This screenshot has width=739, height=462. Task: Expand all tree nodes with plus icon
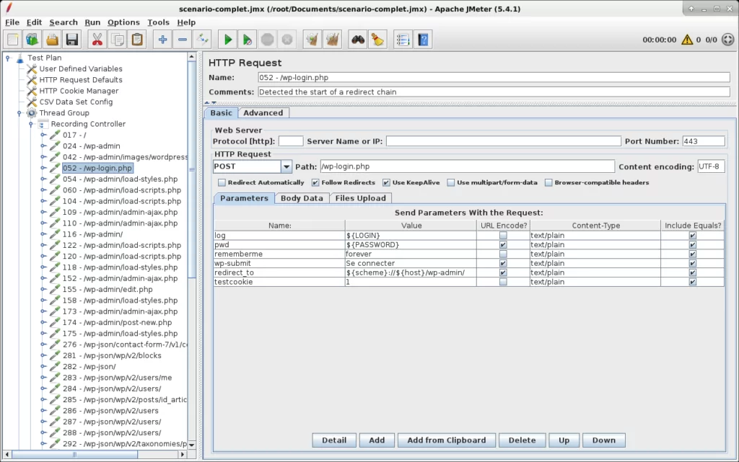[x=162, y=40]
